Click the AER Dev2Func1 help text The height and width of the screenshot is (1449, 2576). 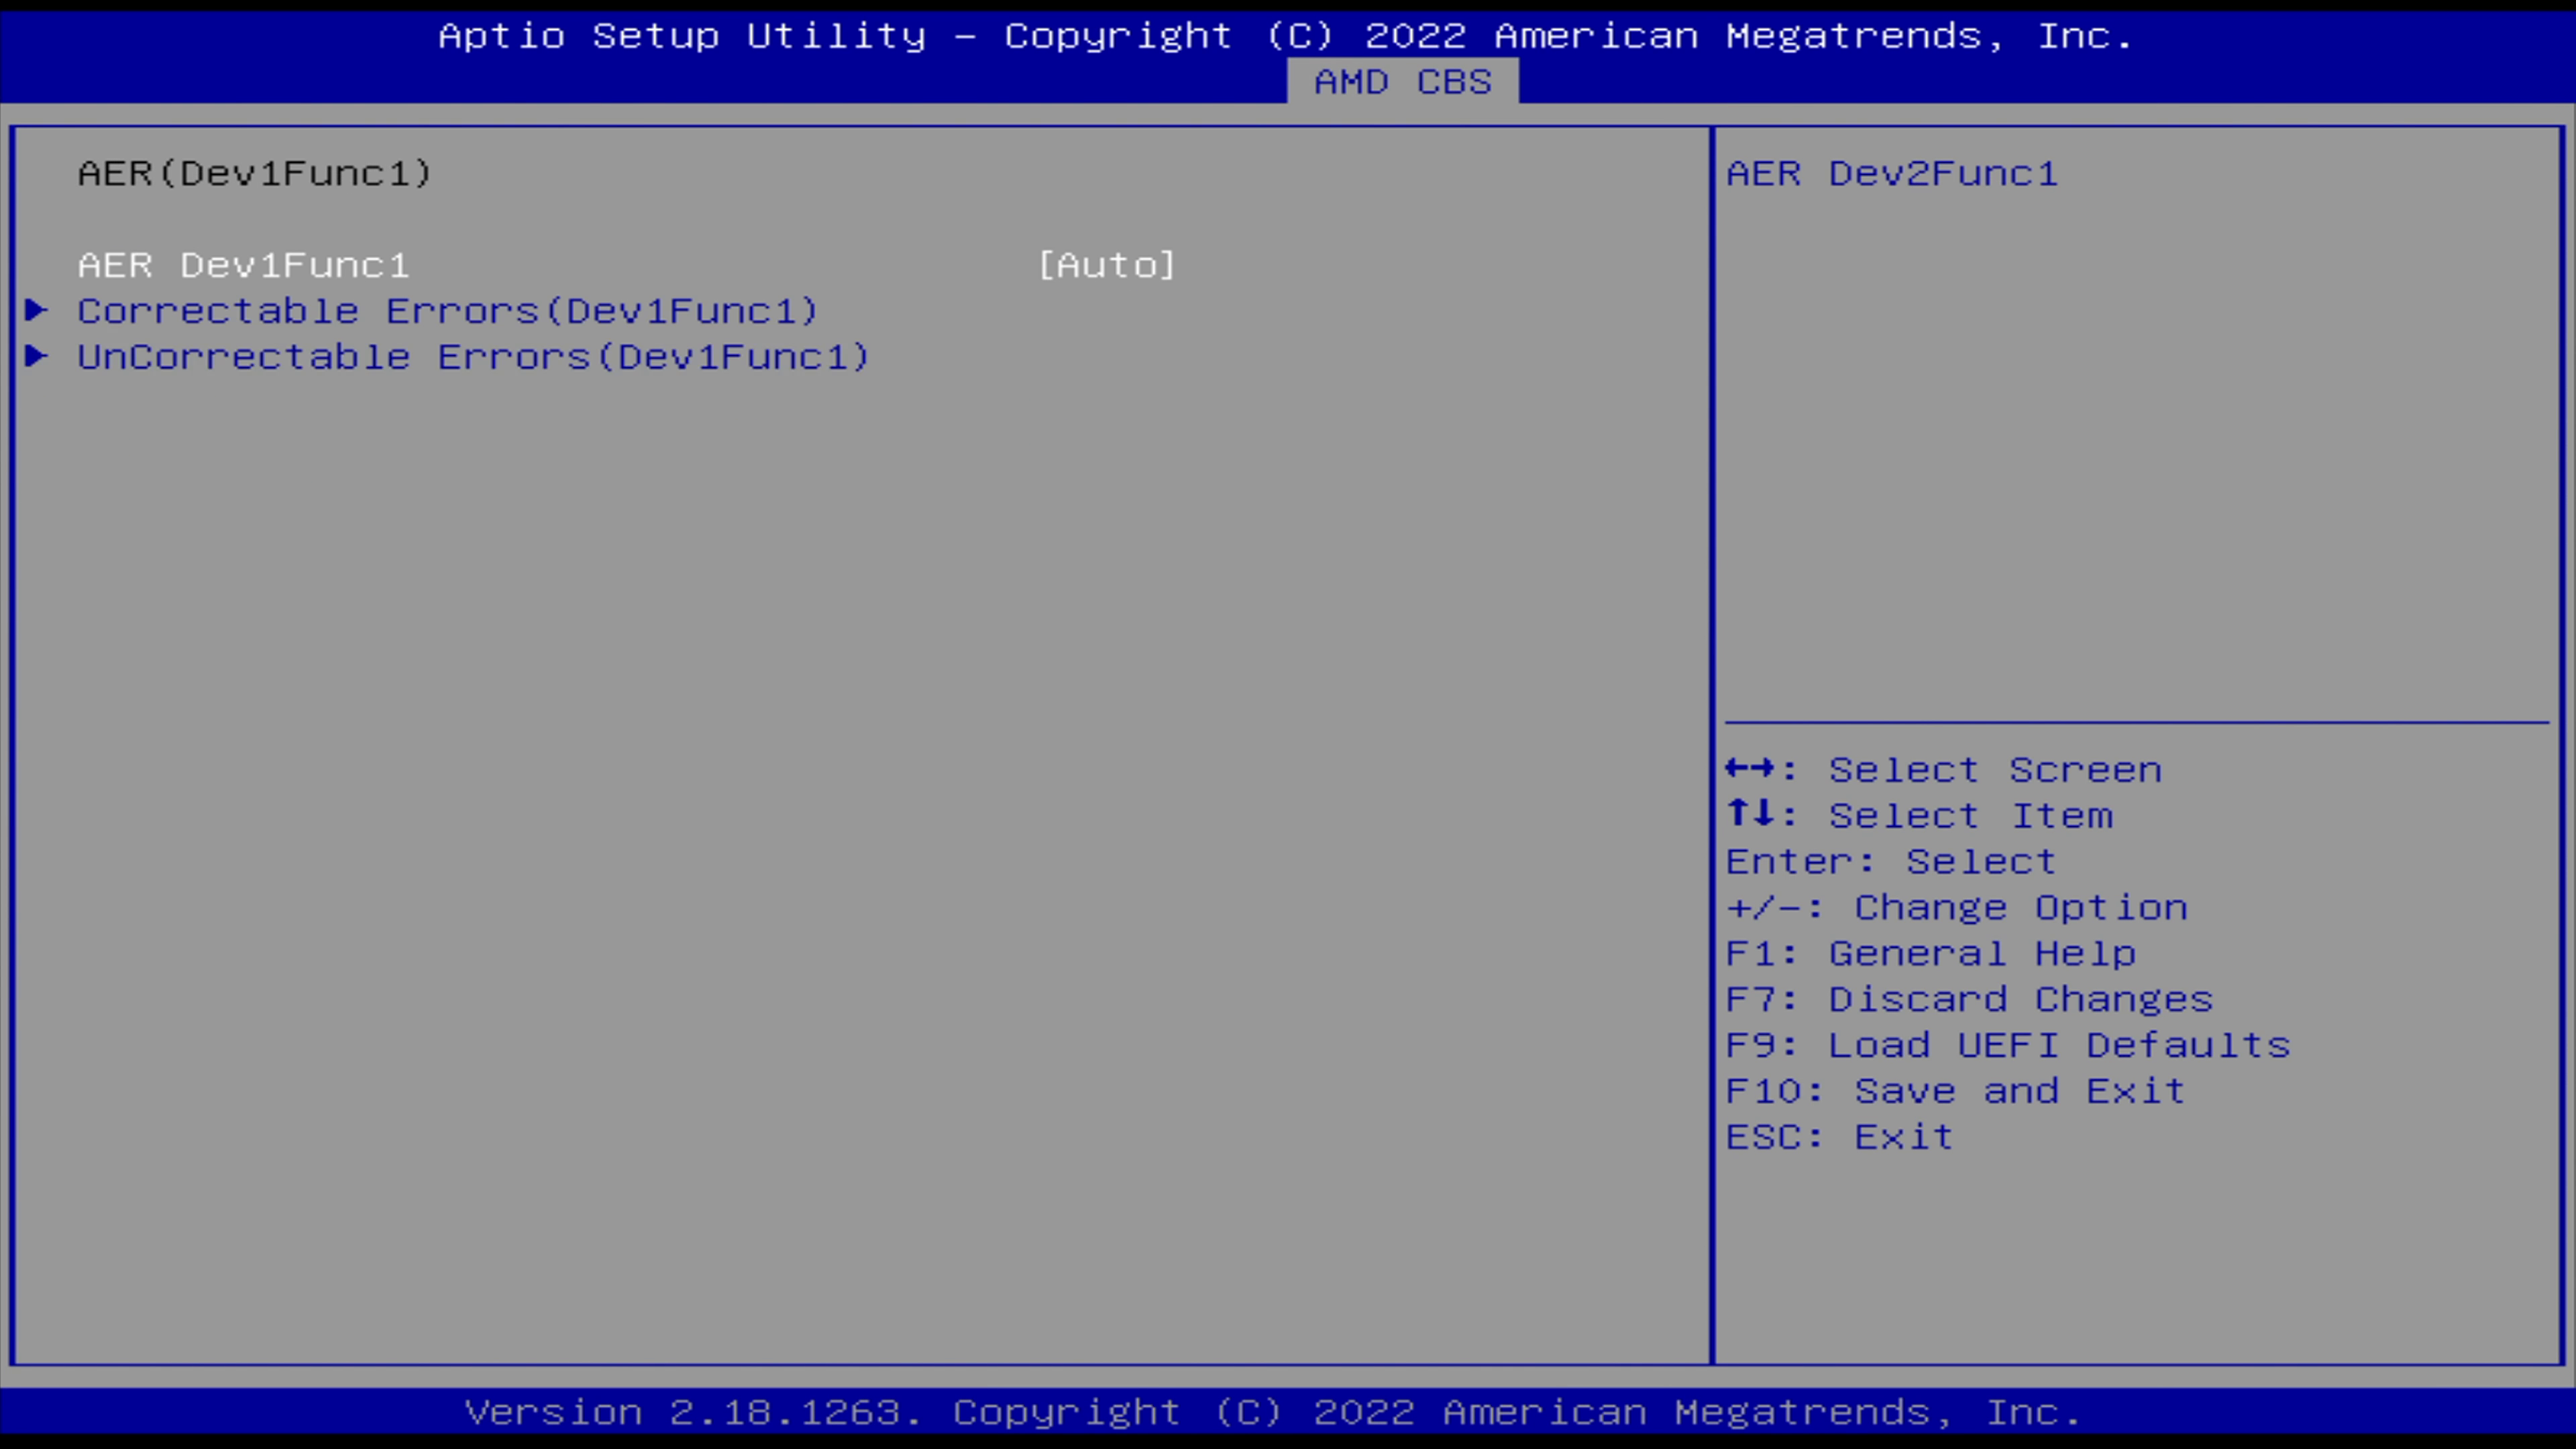tap(1892, 173)
